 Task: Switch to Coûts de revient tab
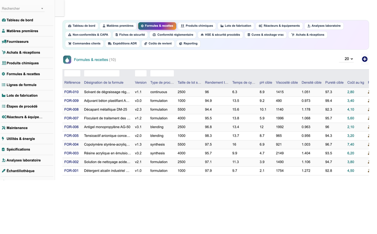tap(158, 43)
